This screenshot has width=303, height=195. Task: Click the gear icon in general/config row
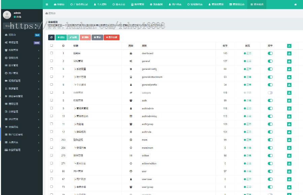(131, 69)
